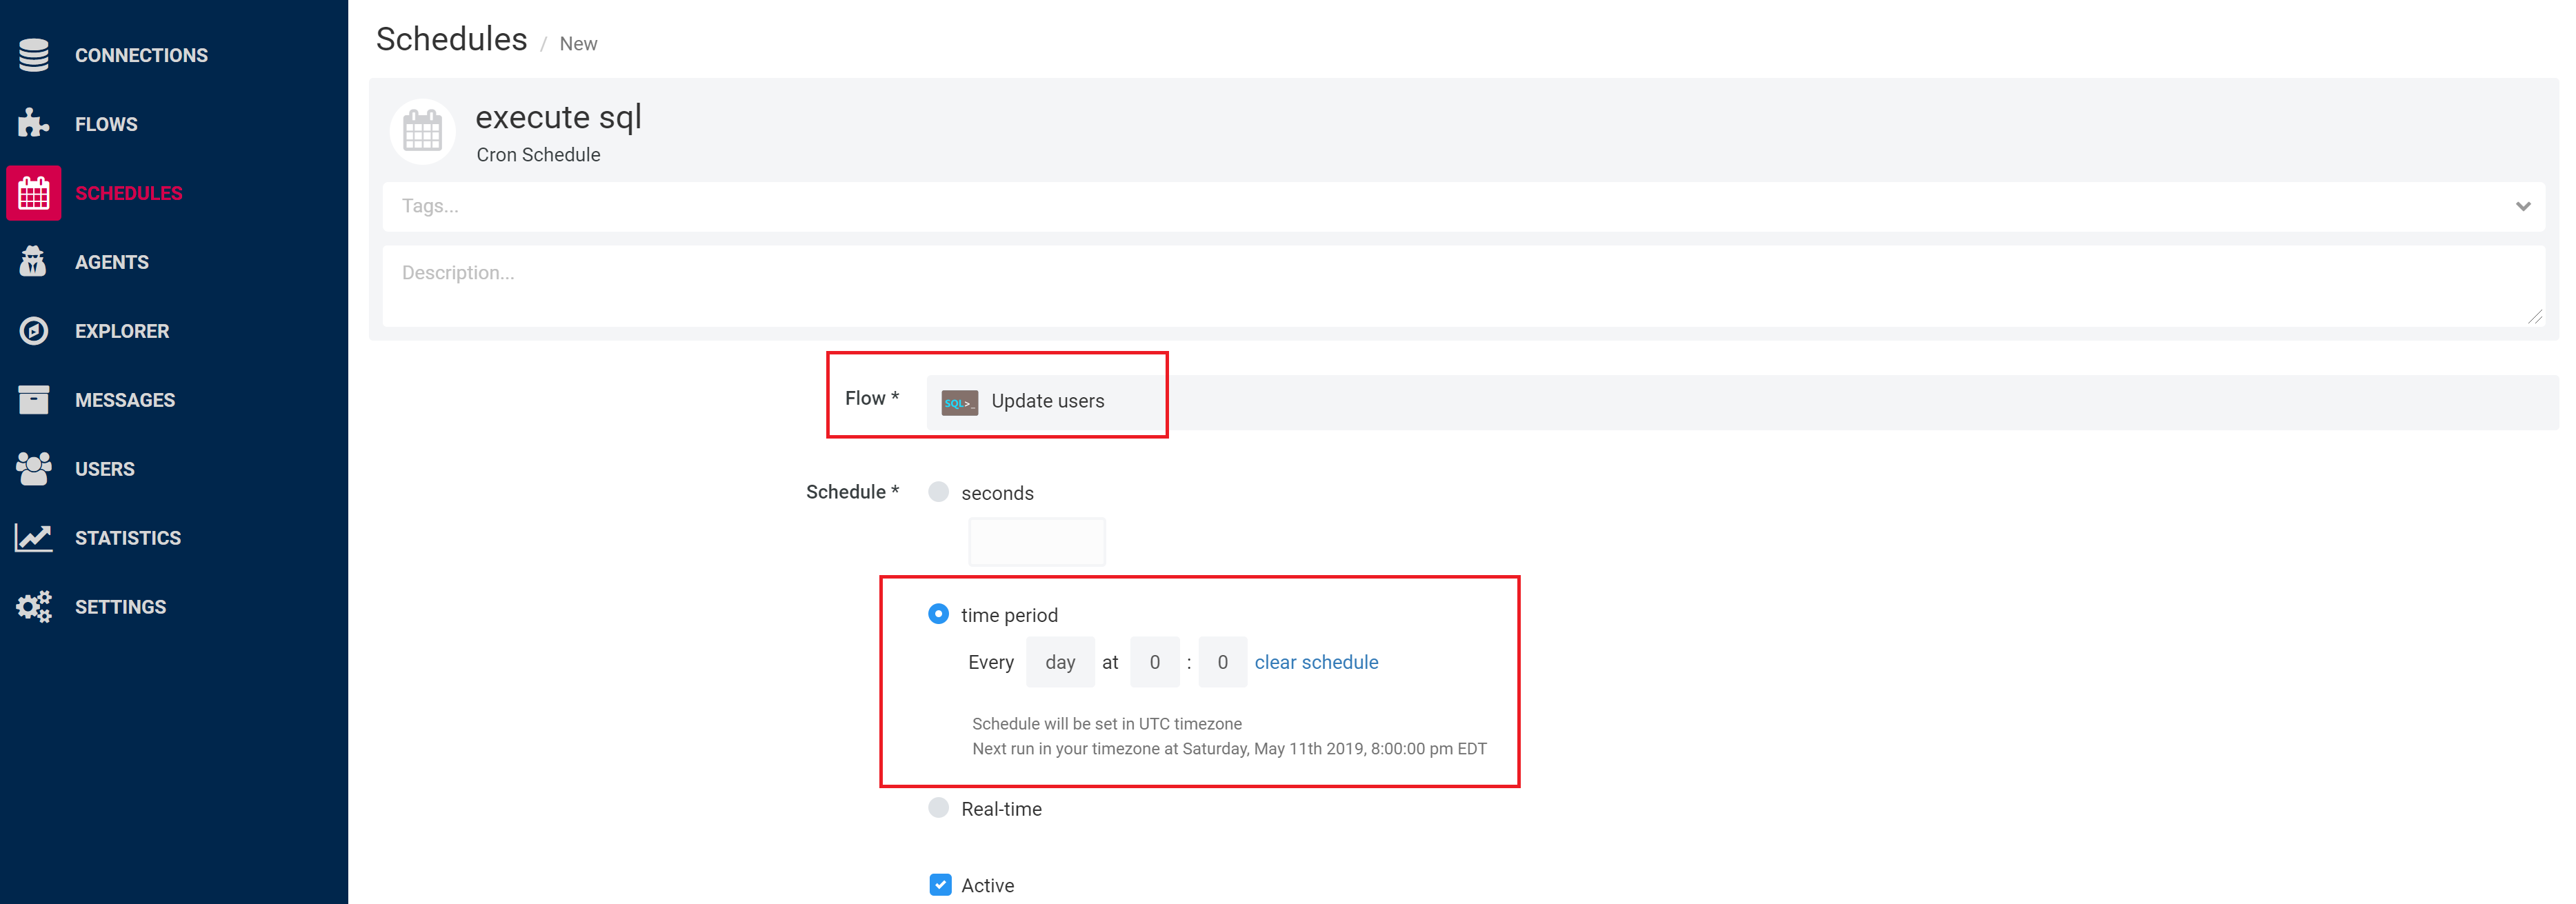Click the seconds value input box
Screen dimensions: 2576x904
click(x=1036, y=542)
